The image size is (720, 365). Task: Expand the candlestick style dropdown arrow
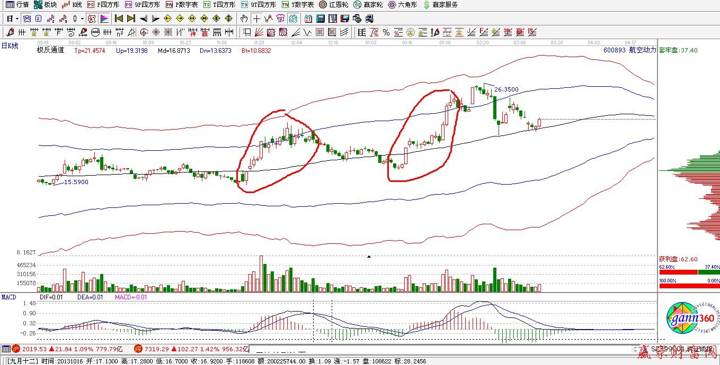82,19
